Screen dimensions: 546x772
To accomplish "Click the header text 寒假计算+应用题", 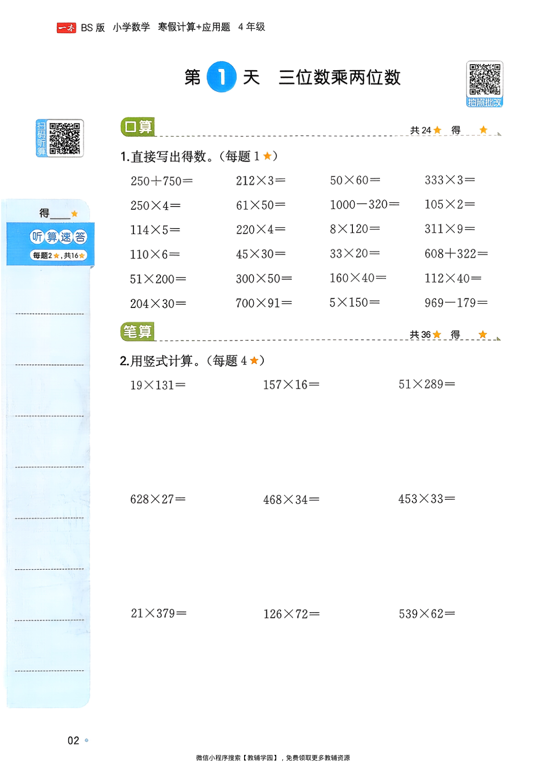I will [x=194, y=27].
